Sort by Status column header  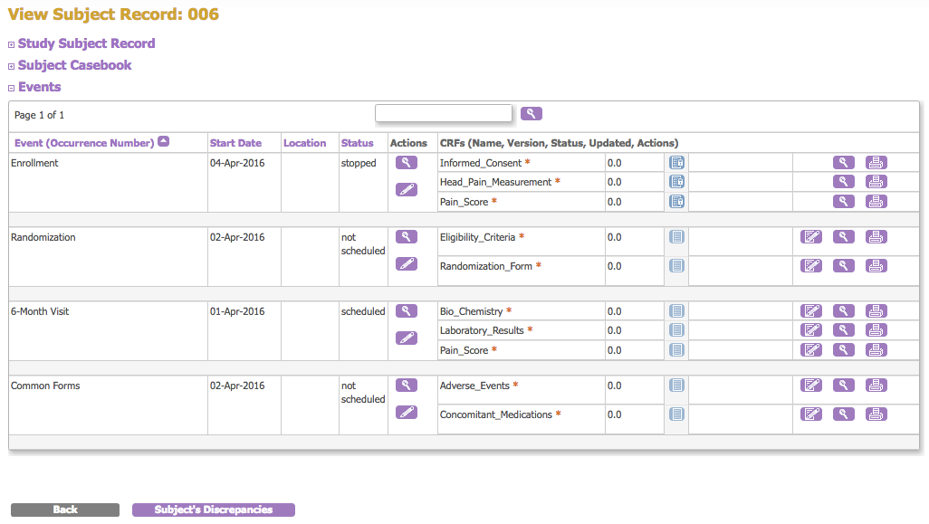[357, 143]
